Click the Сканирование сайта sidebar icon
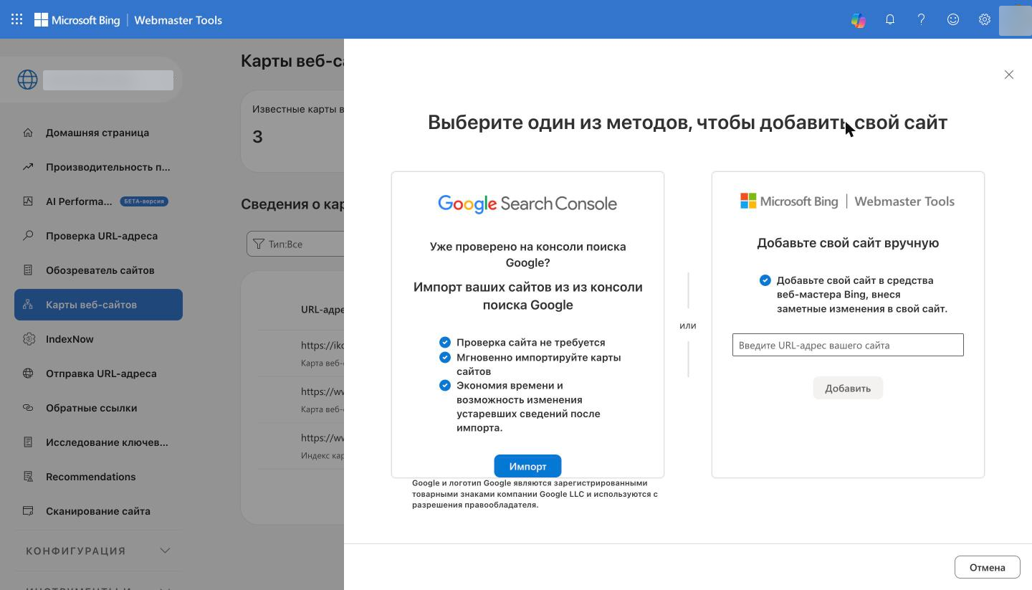The width and height of the screenshot is (1032, 590). 28,511
